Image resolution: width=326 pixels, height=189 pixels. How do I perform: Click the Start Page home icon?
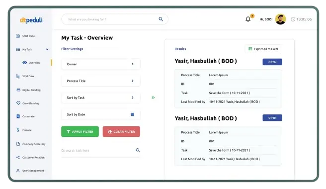[18, 36]
